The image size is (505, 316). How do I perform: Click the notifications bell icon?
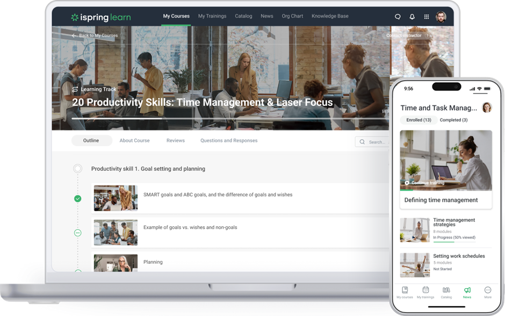[412, 17]
